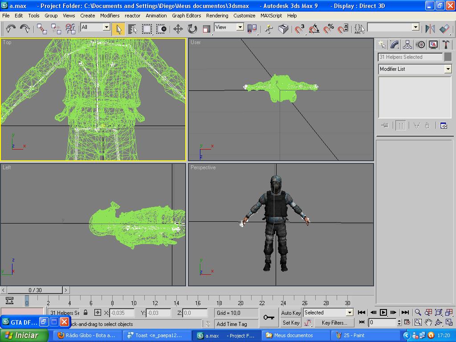Activate the Select and Rotate tool
This screenshot has width=456, height=342.
[x=192, y=29]
